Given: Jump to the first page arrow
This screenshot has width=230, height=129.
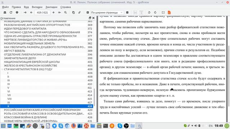Looking at the screenshot, I should point(25,13).
